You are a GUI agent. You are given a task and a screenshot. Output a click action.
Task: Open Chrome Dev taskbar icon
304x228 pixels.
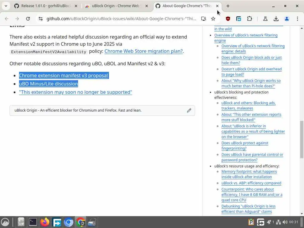tap(80, 222)
